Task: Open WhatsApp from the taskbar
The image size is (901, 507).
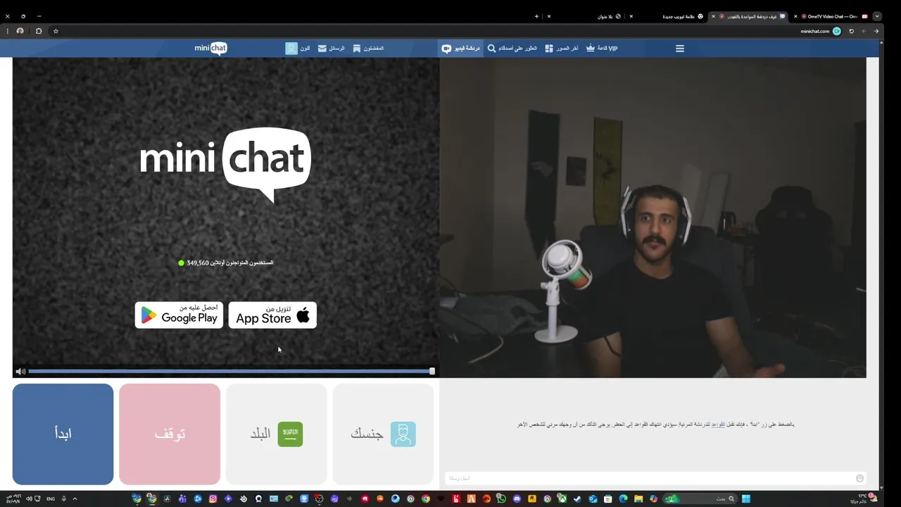Action: 502,499
